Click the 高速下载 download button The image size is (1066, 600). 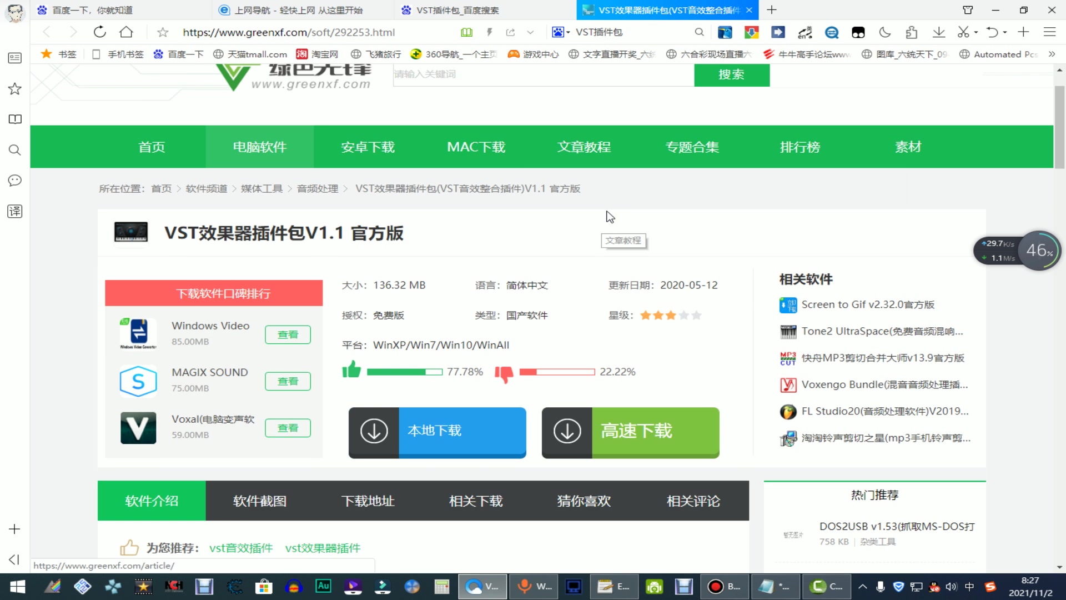tap(631, 432)
